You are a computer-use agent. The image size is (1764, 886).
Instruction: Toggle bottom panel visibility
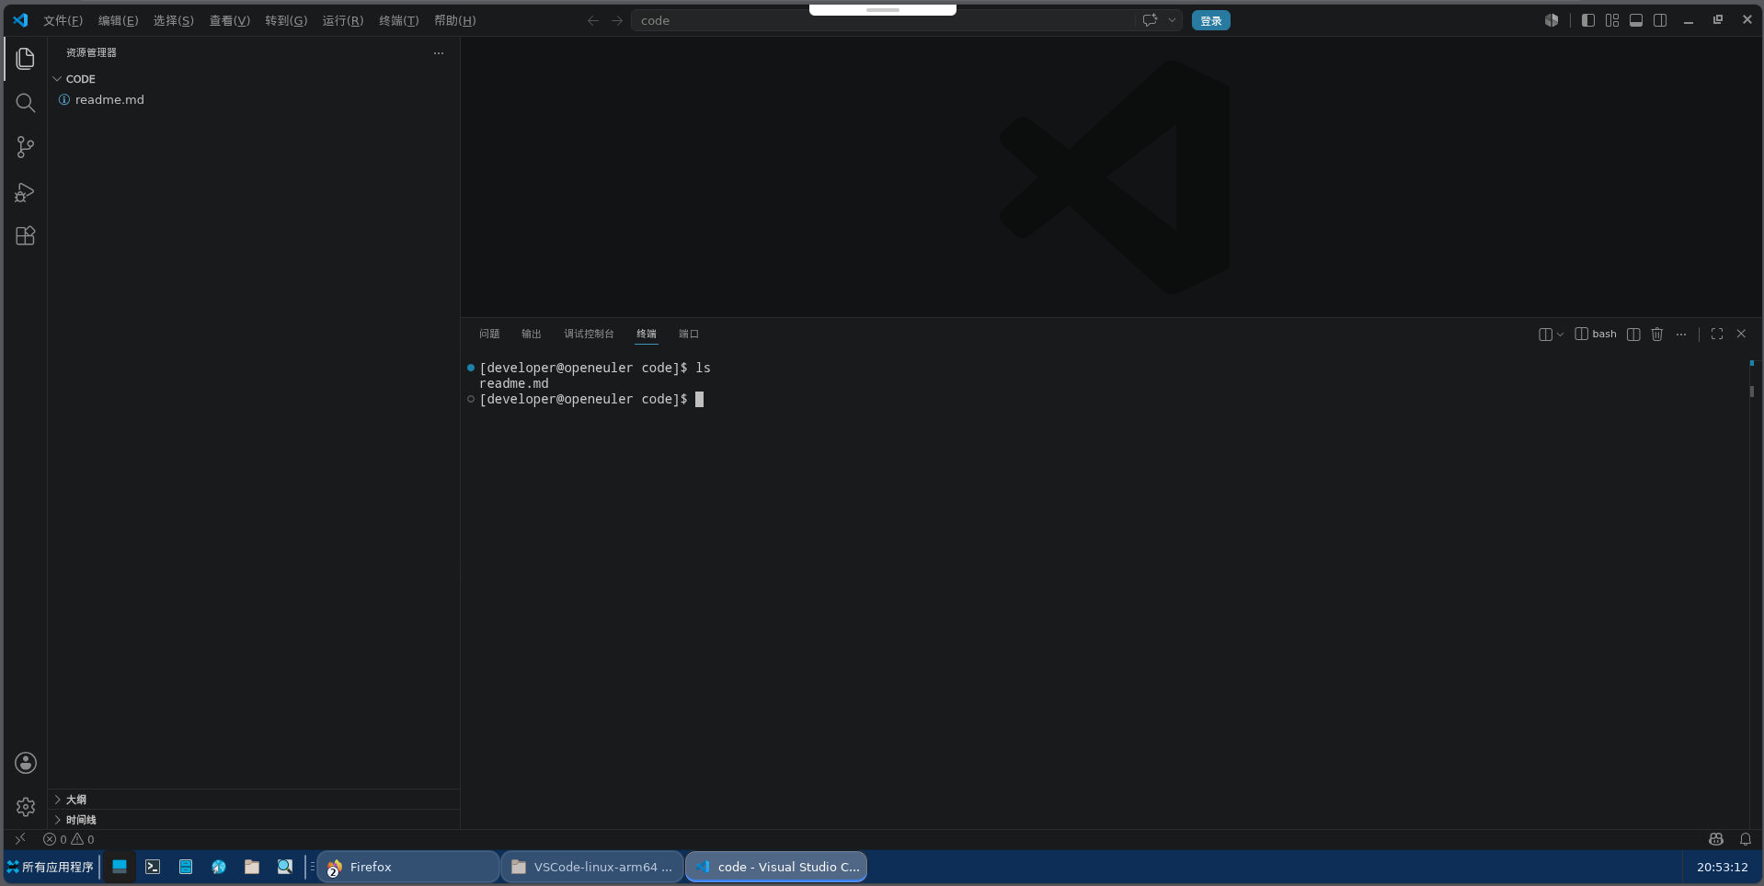point(1636,20)
